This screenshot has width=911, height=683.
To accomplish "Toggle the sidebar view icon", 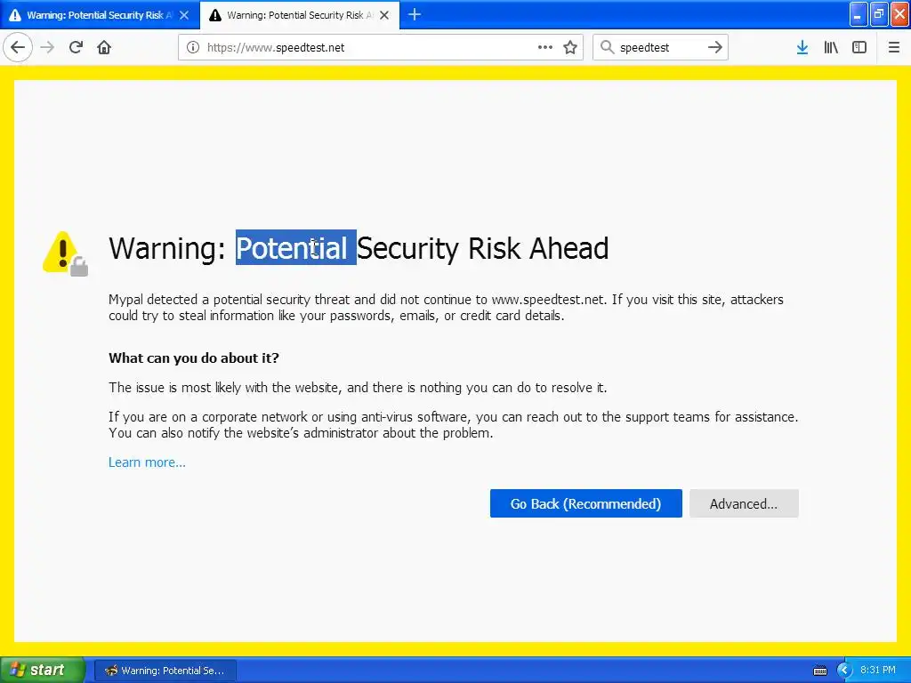I will (x=859, y=47).
